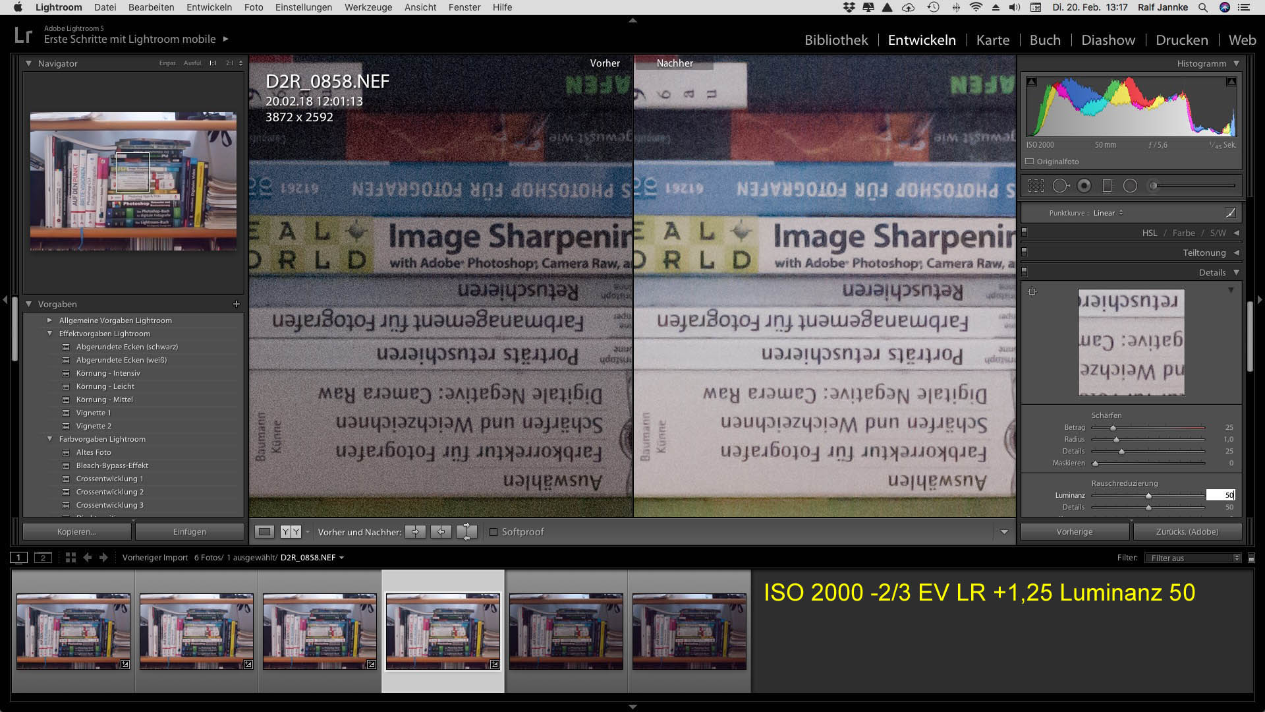Collapse Effektvorgaben Lightroom folder
Viewport: 1265px width, 712px height.
point(49,334)
